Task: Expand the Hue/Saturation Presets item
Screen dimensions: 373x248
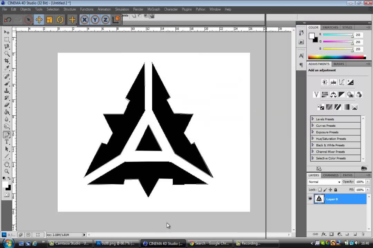Action: (x=313, y=139)
